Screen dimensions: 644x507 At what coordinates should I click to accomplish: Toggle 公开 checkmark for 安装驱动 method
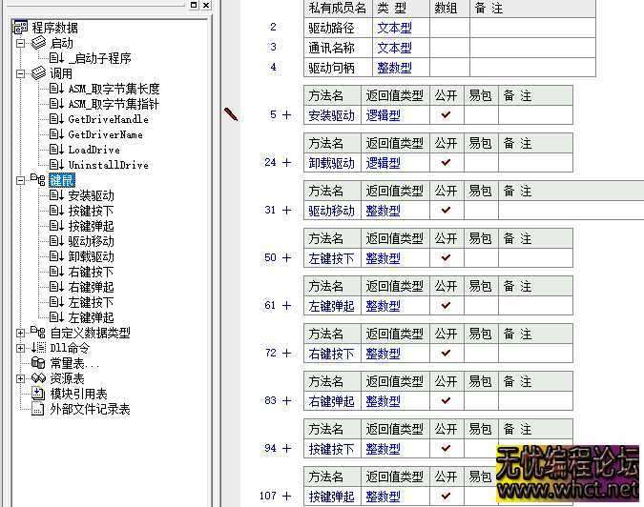[446, 115]
